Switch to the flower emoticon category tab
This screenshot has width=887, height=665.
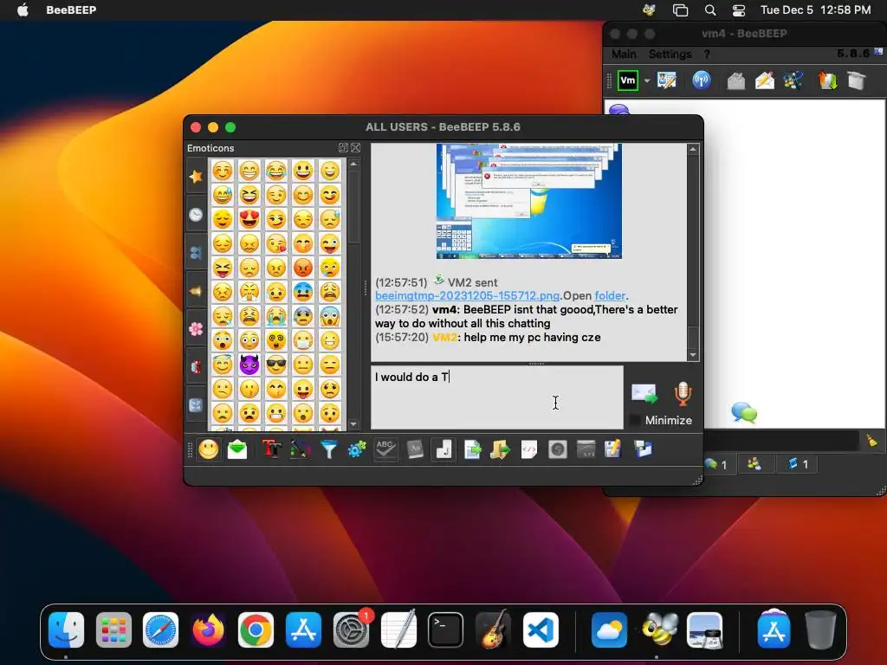[196, 329]
